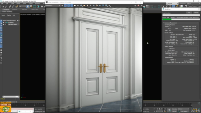Open the Tools menu
This screenshot has width=201, height=113.
12,3
